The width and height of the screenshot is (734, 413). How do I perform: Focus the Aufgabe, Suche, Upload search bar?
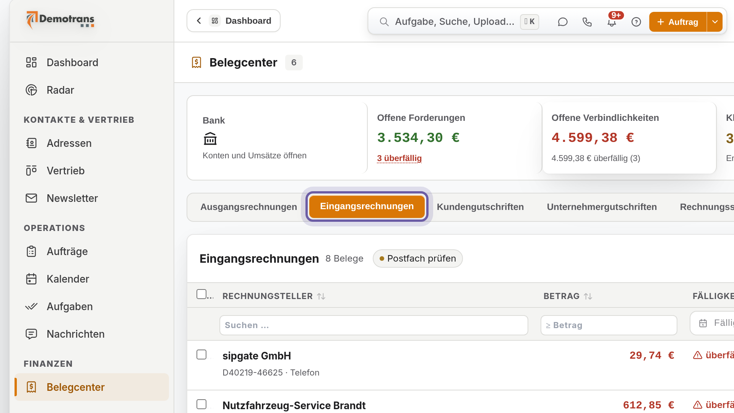455,22
